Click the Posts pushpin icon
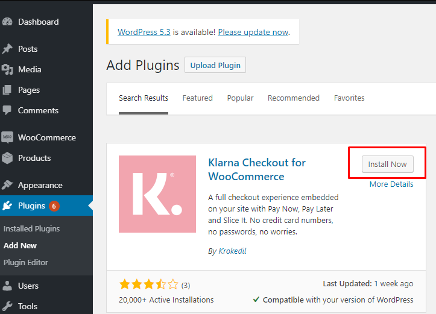 pos(7,49)
